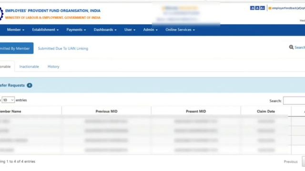
Task: Open the History tab
Action: pos(53,66)
